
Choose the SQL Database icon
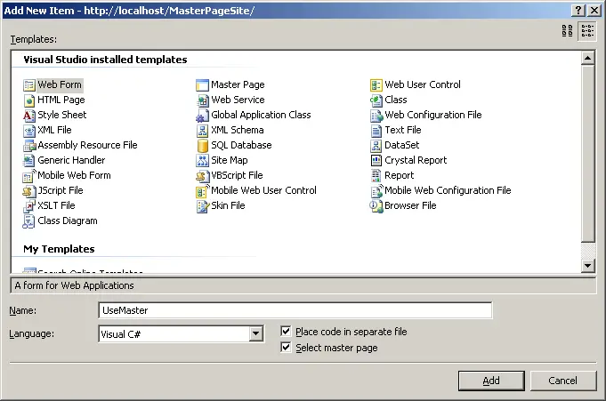[202, 145]
